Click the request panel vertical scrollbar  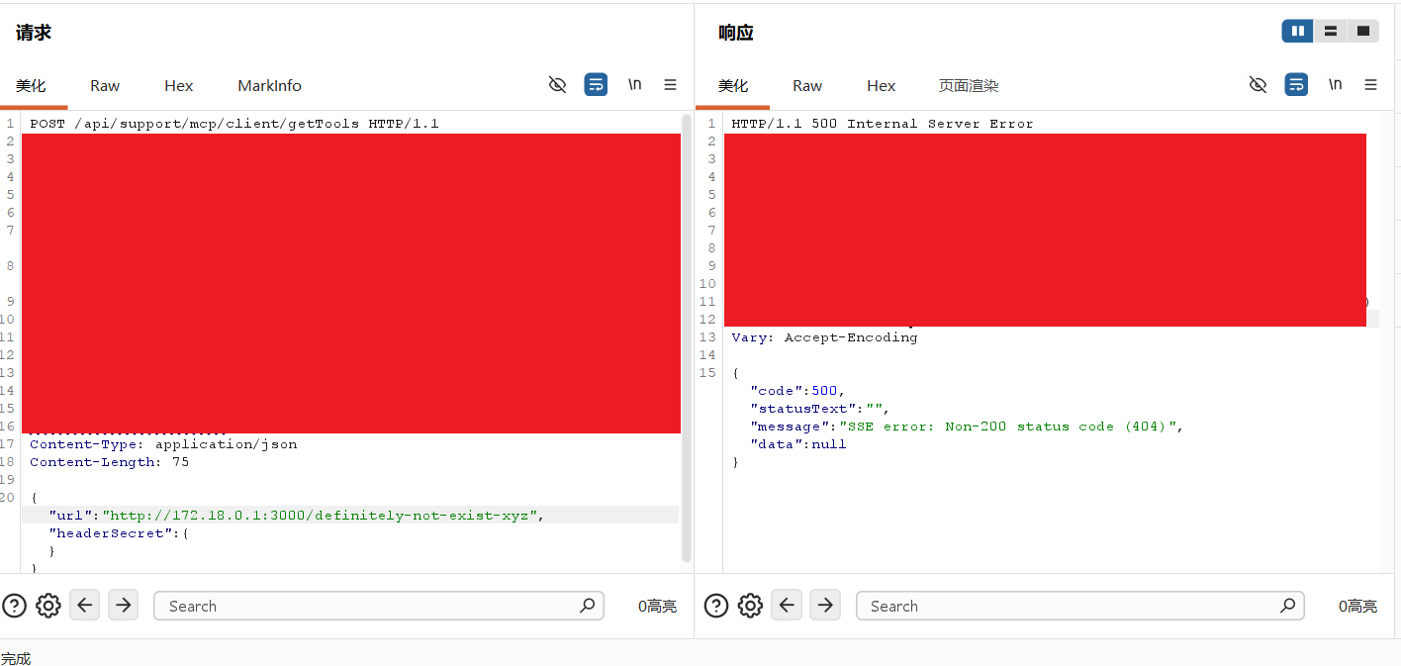[x=687, y=337]
